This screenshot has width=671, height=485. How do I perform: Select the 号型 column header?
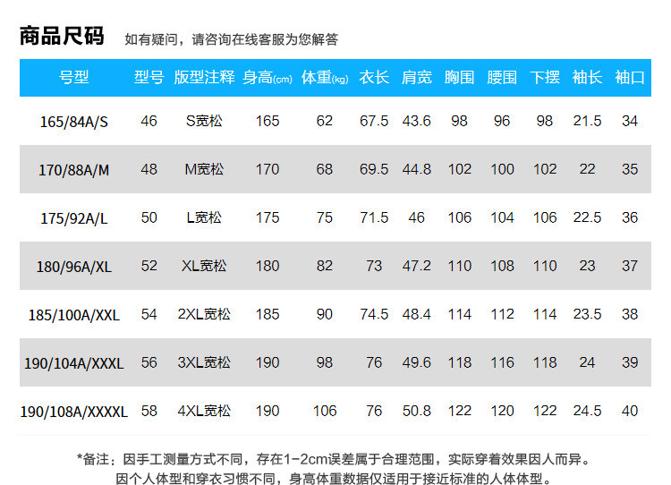pos(74,78)
